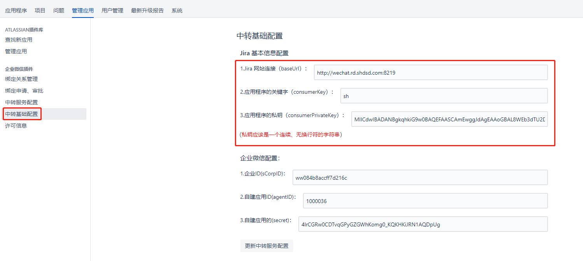Viewport: 583px width, 261px height.
Task: Click the 自建应用 secret input field
Action: point(423,224)
